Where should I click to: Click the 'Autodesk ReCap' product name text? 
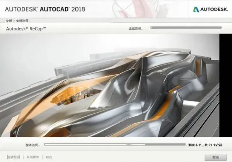click(x=26, y=29)
